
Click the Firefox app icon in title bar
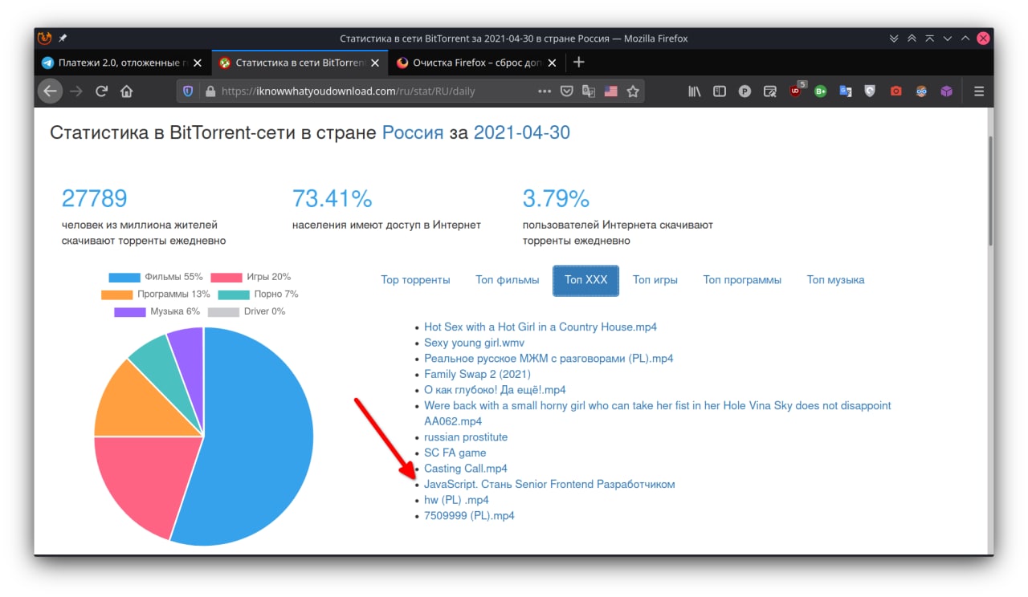[45, 38]
